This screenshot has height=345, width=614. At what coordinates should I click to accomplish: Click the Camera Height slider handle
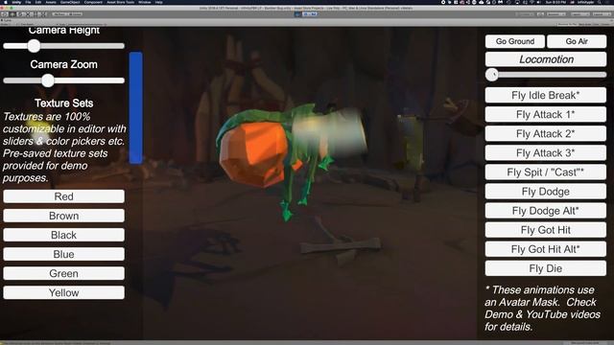pyautogui.click(x=35, y=46)
